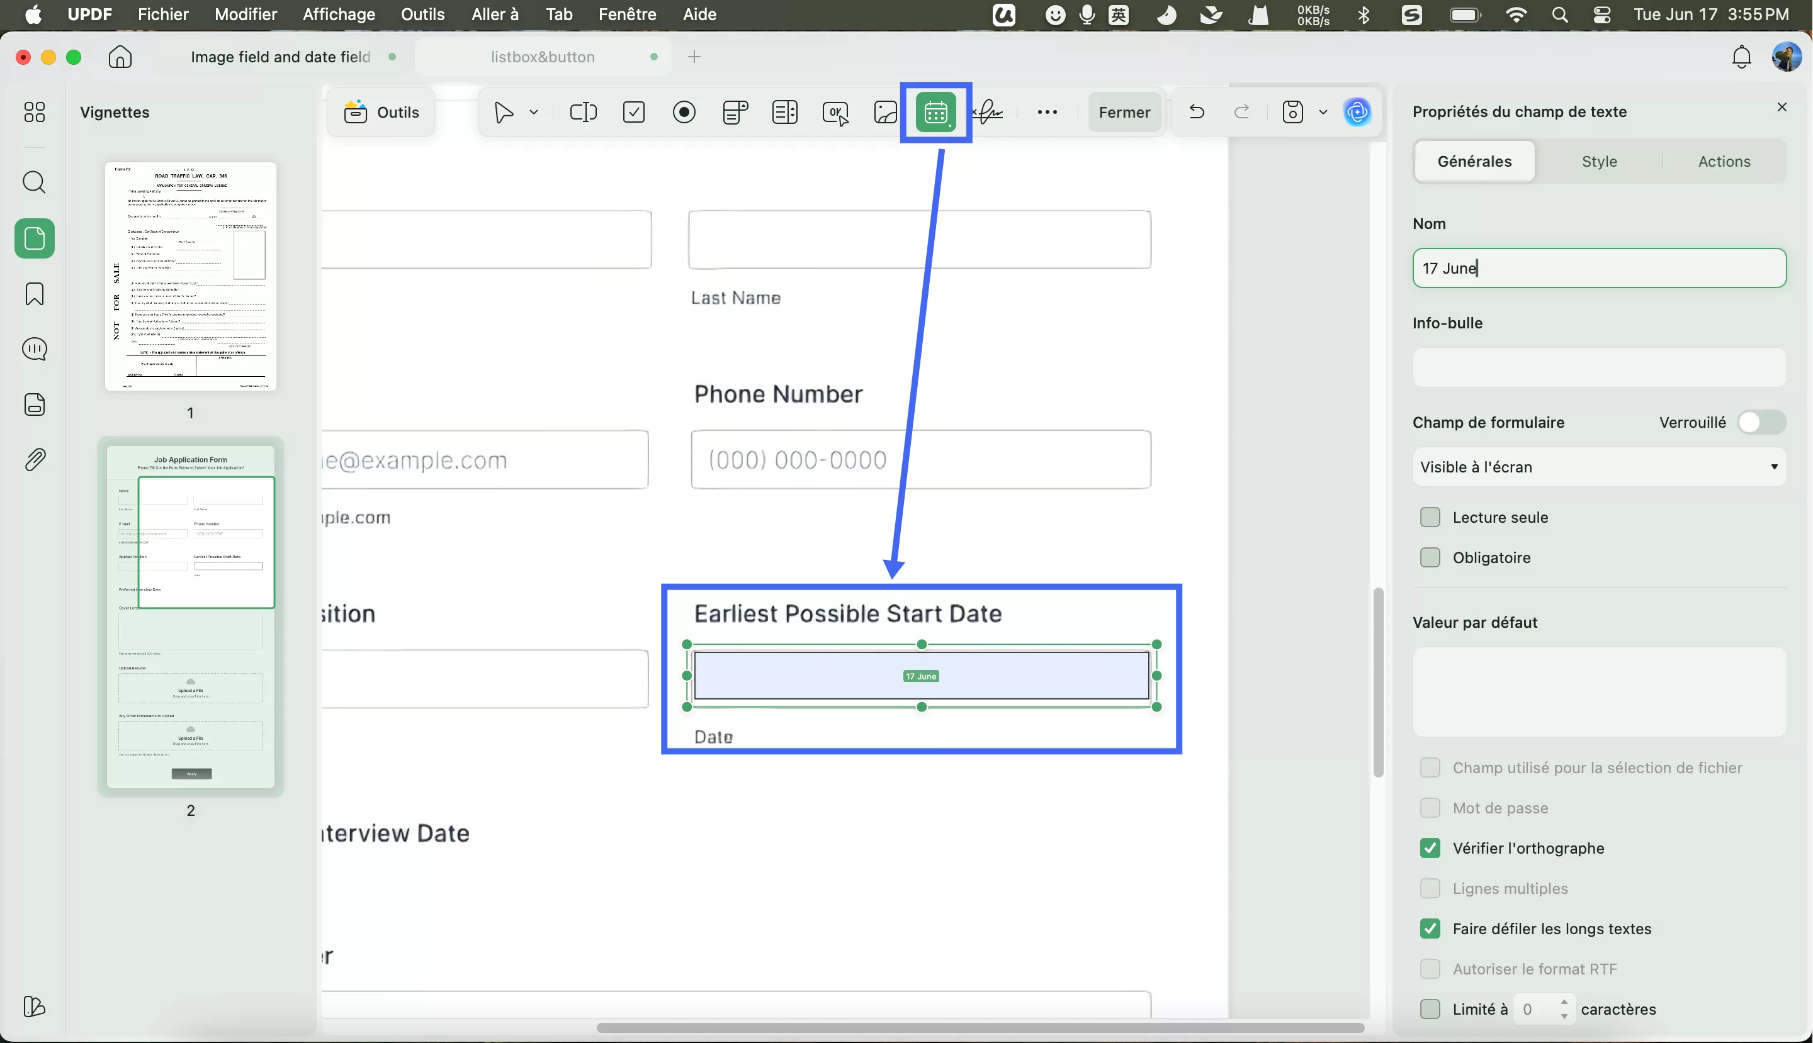Switch to the Actions tab
1813x1043 pixels.
click(1724, 161)
